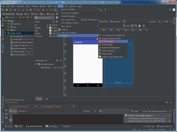Expand Tasks & Contexts submenu

[78, 9]
